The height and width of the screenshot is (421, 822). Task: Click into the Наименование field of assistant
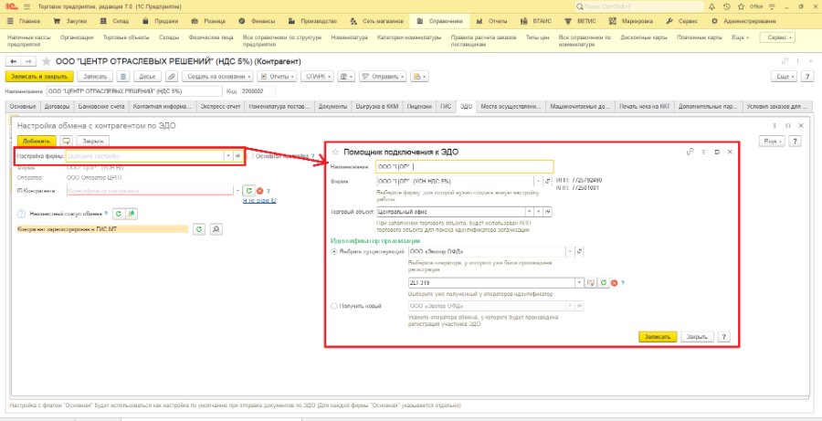click(x=465, y=167)
